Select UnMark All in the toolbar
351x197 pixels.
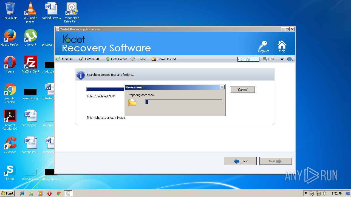pyautogui.click(x=89, y=59)
